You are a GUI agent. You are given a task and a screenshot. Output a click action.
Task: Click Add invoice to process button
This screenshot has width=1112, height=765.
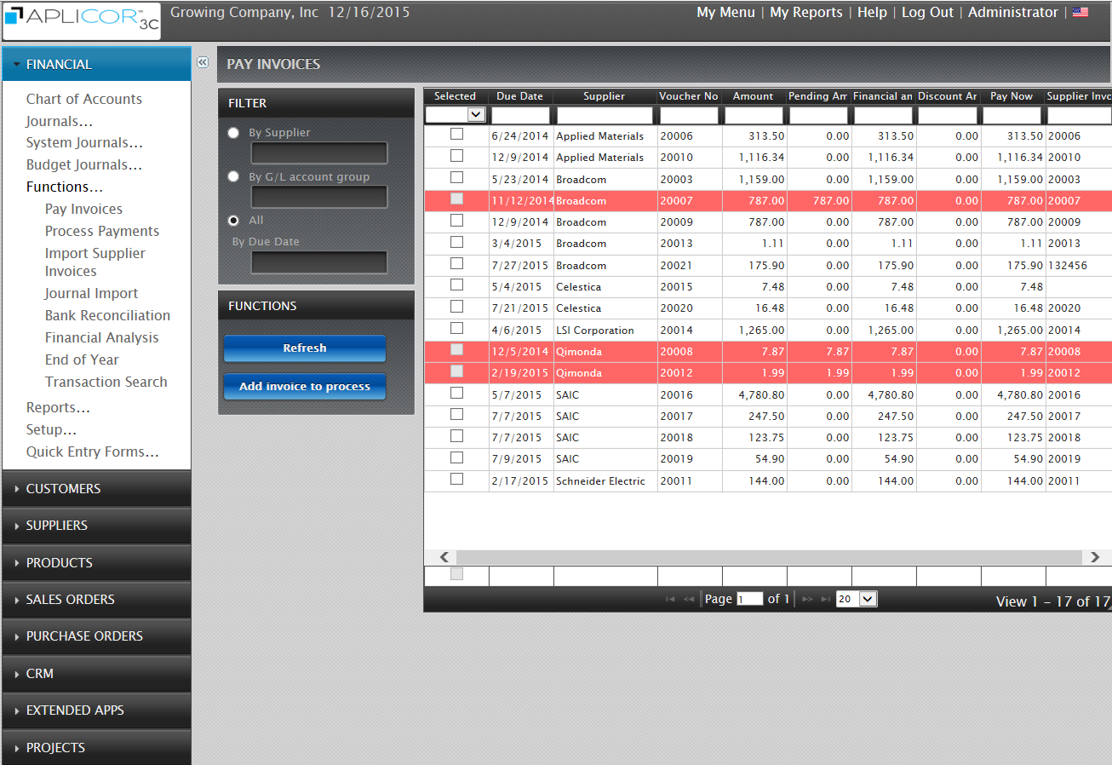(305, 387)
